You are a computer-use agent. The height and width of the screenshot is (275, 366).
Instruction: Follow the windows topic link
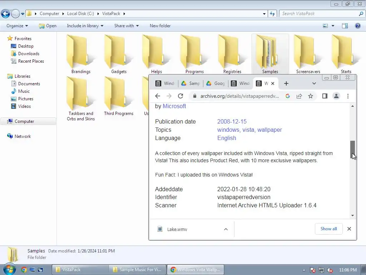coord(228,130)
